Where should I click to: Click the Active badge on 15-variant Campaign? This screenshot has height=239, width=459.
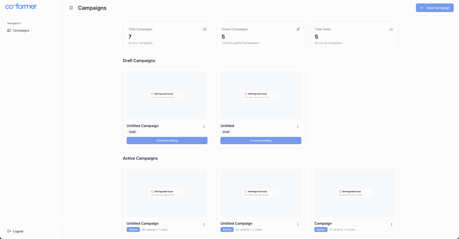tap(320, 230)
